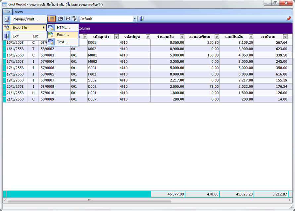Screen dimensions: 295x211
Task: Open the View menu
Action: (x=19, y=12)
